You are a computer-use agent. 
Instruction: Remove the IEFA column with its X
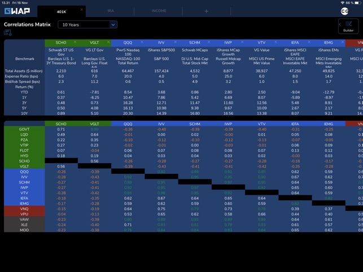click(x=309, y=42)
